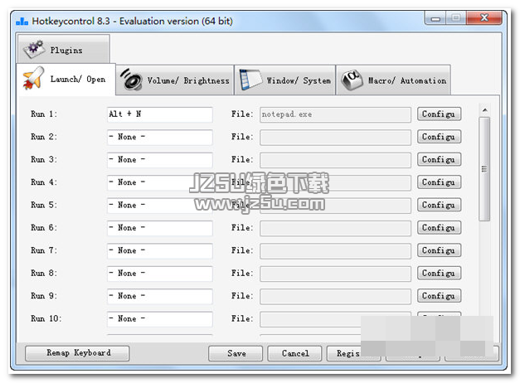Click the Run 8 hotkey field
The width and height of the screenshot is (520, 383).
click(x=159, y=274)
